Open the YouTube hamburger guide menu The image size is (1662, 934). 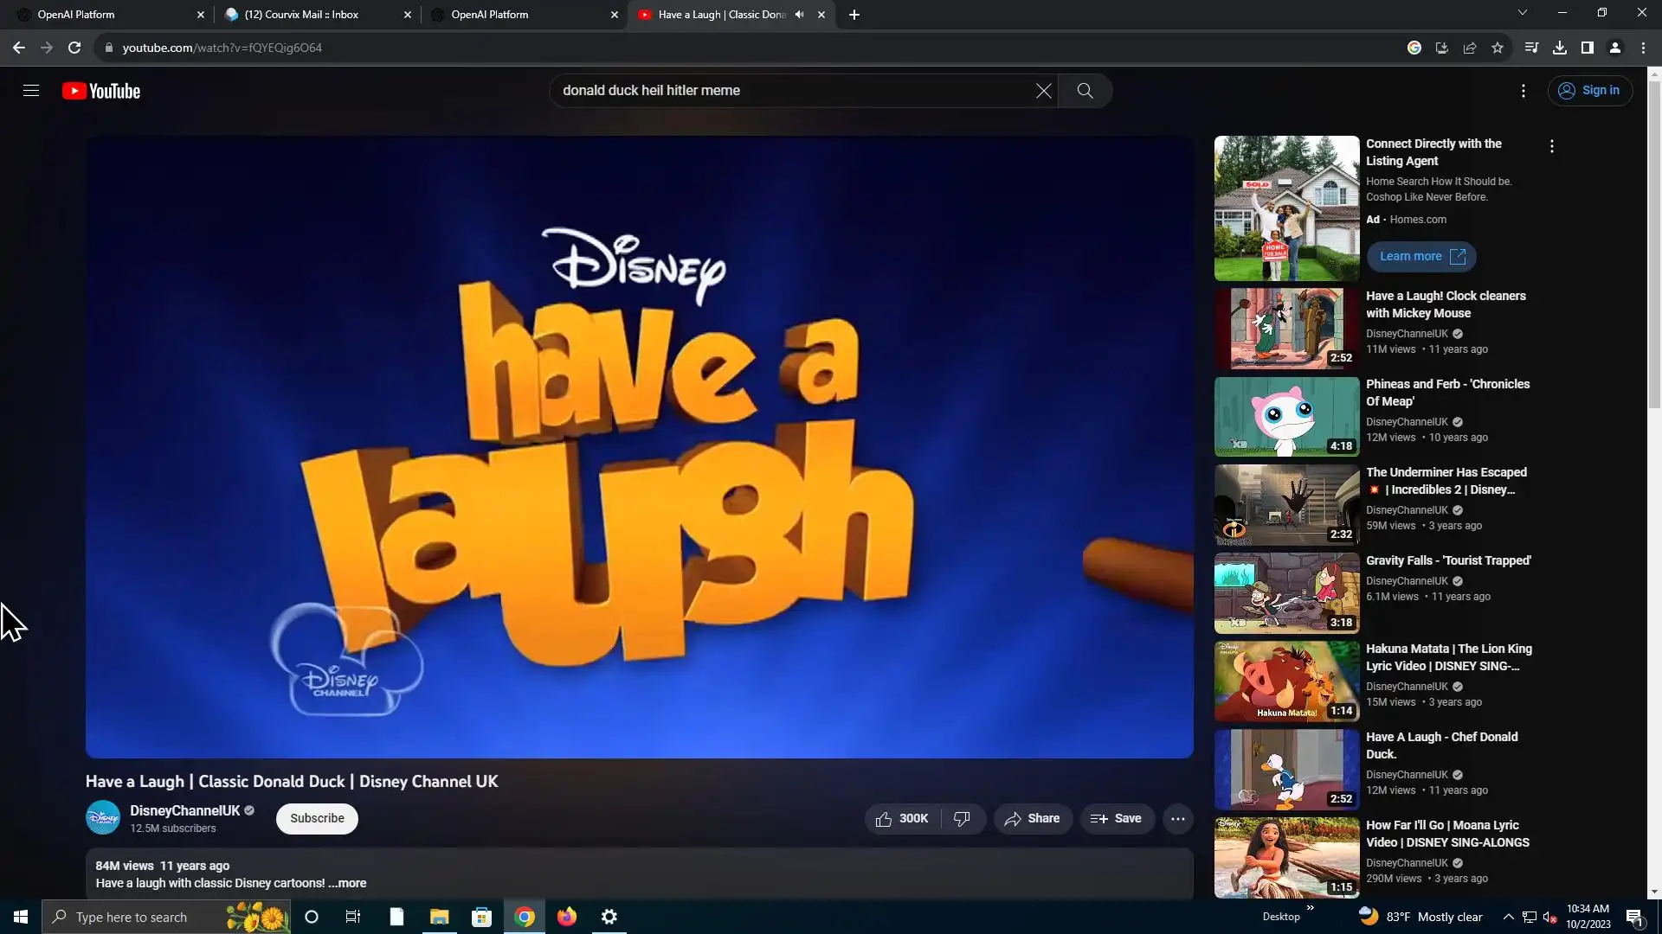[x=31, y=91]
